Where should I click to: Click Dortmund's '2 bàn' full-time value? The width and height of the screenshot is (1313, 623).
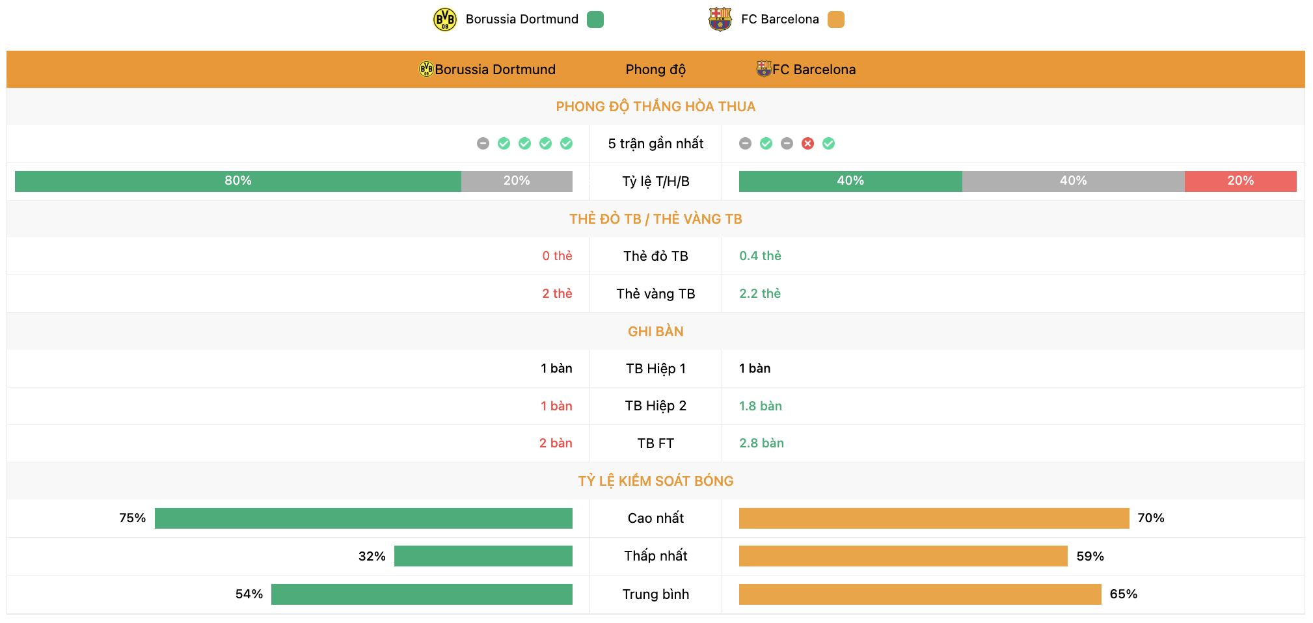tap(556, 444)
